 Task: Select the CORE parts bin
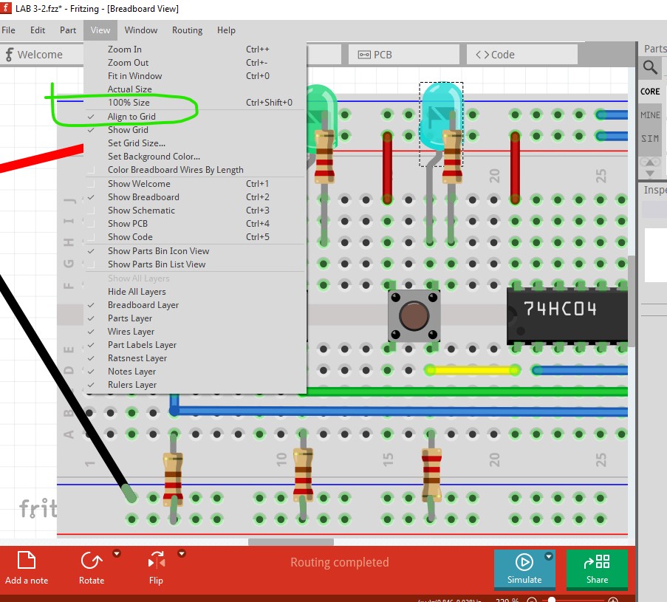coord(650,92)
